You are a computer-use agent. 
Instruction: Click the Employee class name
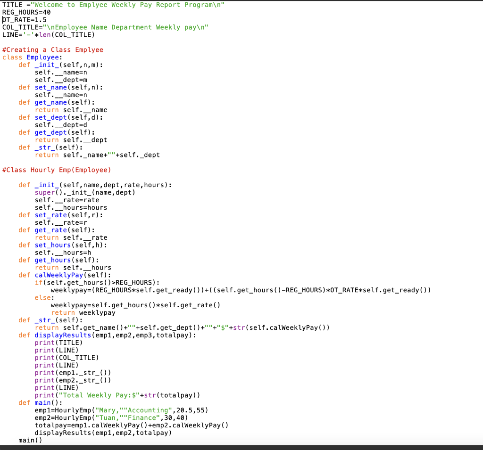(43, 57)
